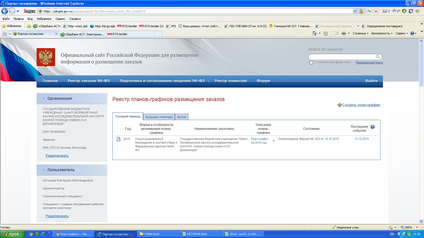Open Quick Tabs grid icon
The image size is (424, 238).
(x=5, y=34)
